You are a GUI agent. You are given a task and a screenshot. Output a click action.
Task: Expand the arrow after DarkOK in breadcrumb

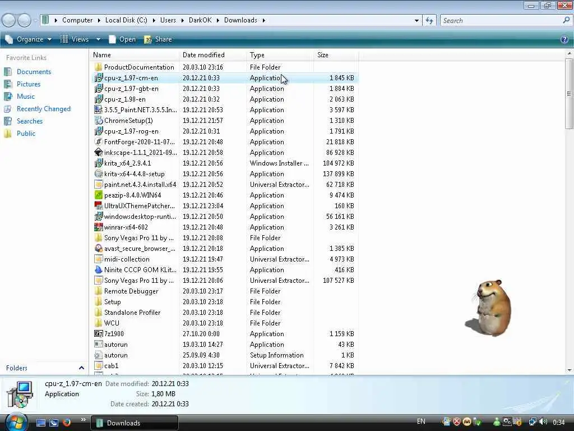click(218, 20)
